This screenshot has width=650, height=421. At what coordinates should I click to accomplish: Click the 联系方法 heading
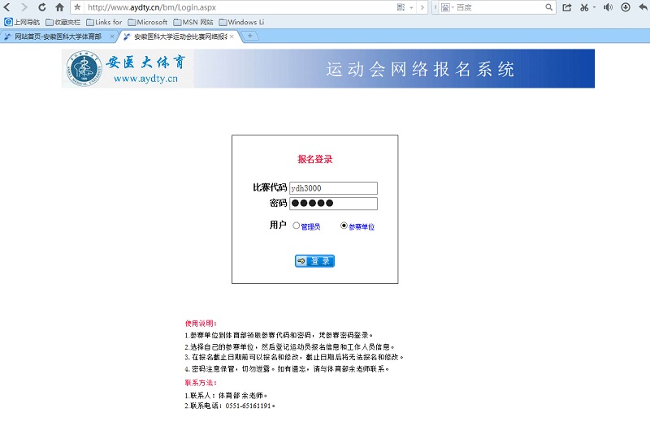pyautogui.click(x=201, y=383)
